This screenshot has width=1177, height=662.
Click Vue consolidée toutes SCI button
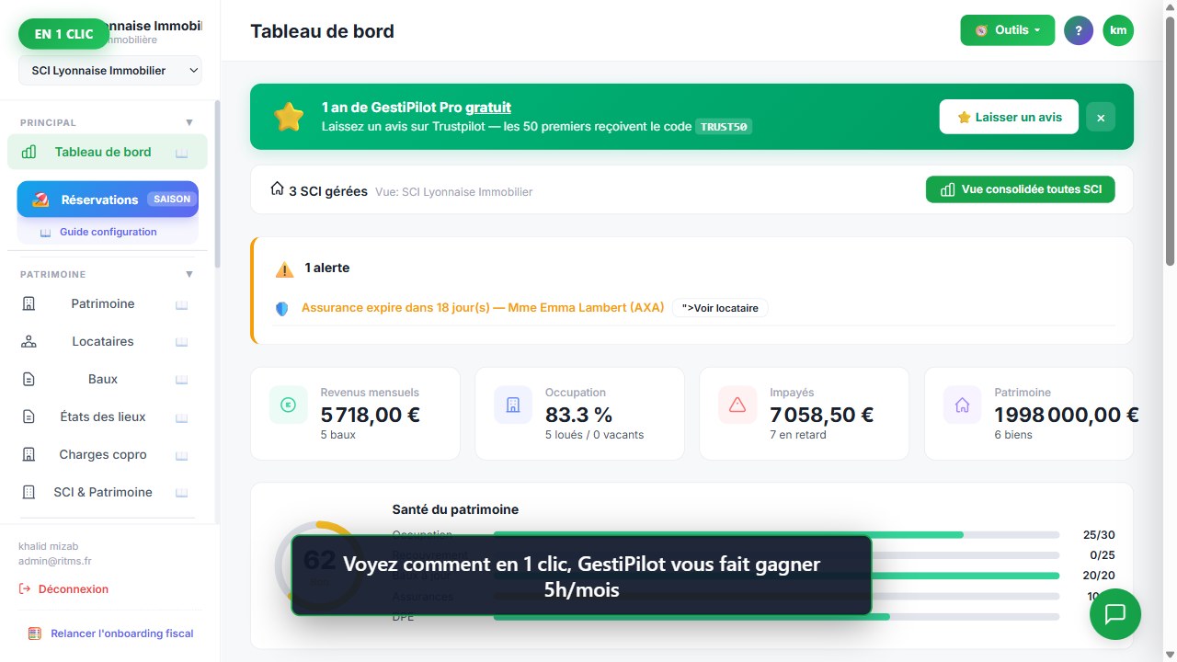tap(1021, 189)
